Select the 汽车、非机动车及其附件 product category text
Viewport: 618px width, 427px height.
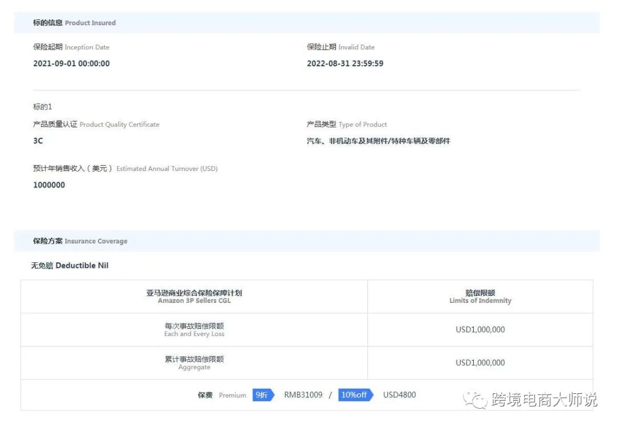[379, 141]
